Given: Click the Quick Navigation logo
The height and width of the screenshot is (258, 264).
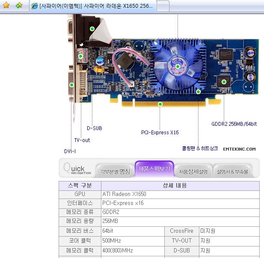Looking at the screenshot, I should point(77,169).
